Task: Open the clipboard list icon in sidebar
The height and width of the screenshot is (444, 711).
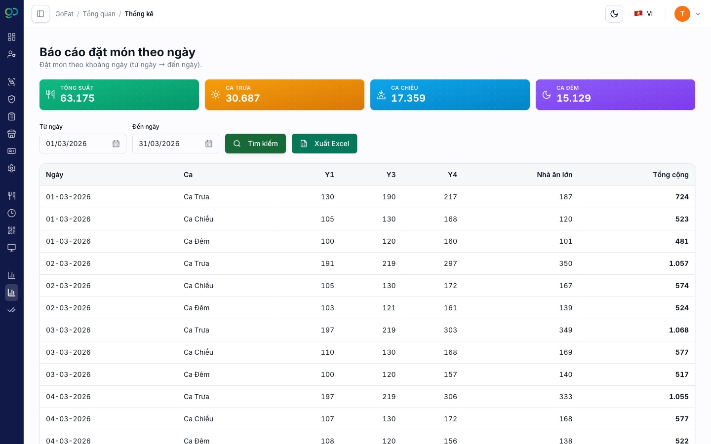Action: 12,116
